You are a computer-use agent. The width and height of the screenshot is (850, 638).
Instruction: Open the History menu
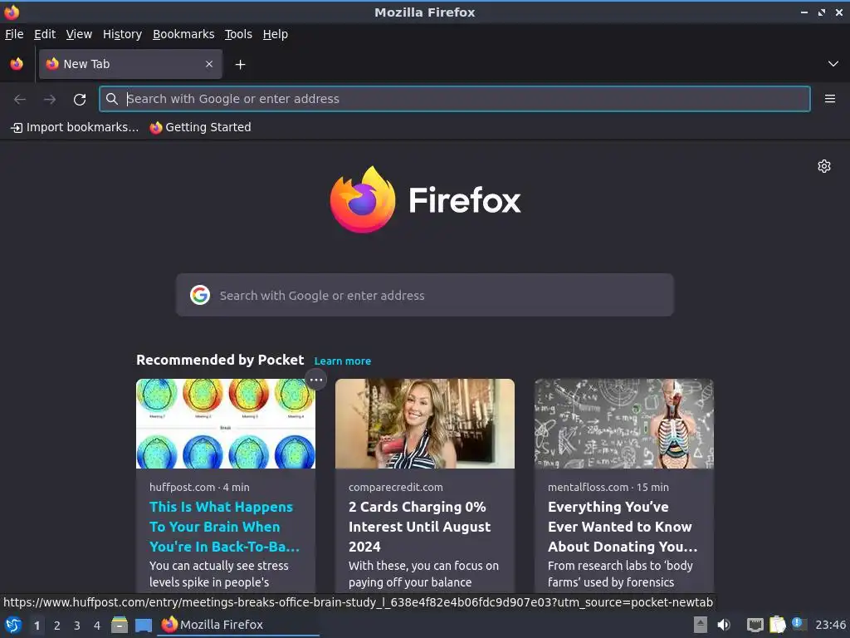pyautogui.click(x=123, y=34)
